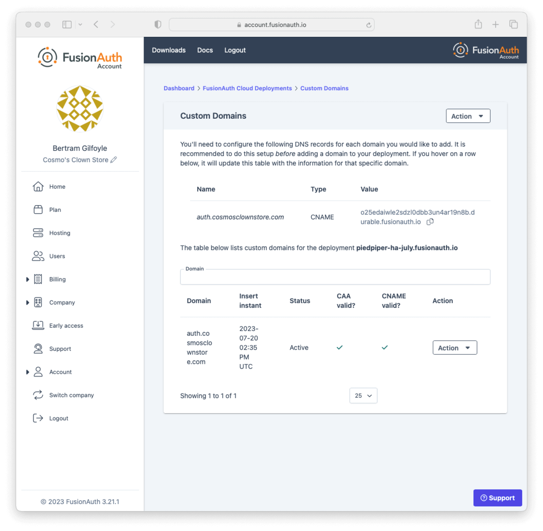The image size is (543, 531).
Task: Click the FusionAuth logo in top bar
Action: tap(486, 51)
